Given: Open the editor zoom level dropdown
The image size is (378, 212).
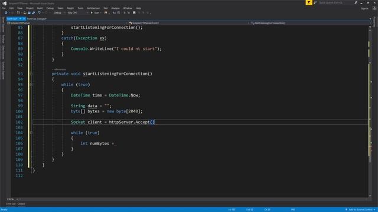Looking at the screenshot, I should point(12,199).
